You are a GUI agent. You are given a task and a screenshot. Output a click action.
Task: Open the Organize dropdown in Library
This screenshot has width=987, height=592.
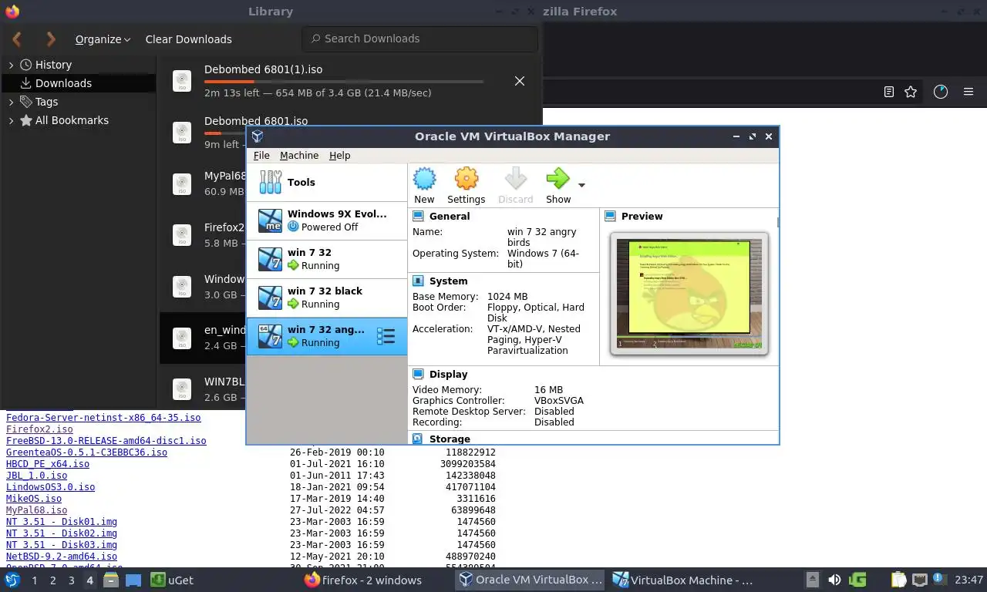tap(103, 39)
